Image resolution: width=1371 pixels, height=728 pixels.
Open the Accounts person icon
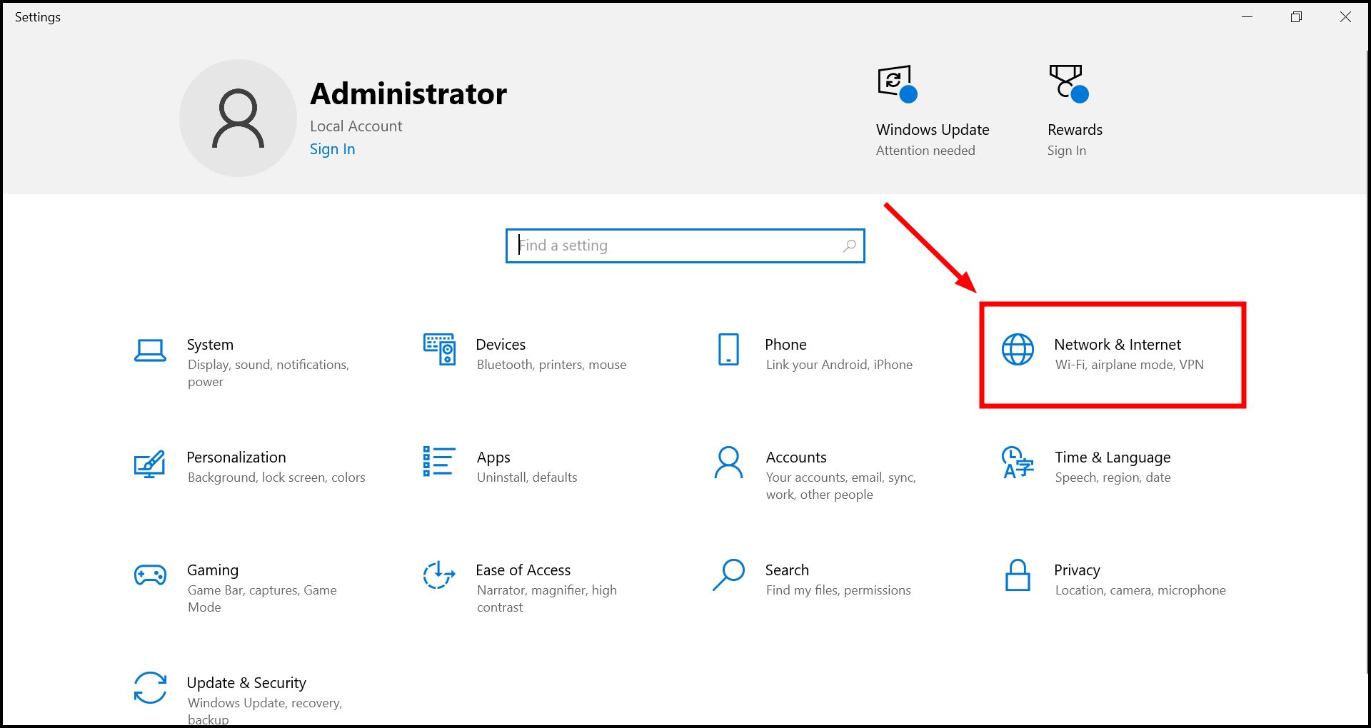click(728, 462)
